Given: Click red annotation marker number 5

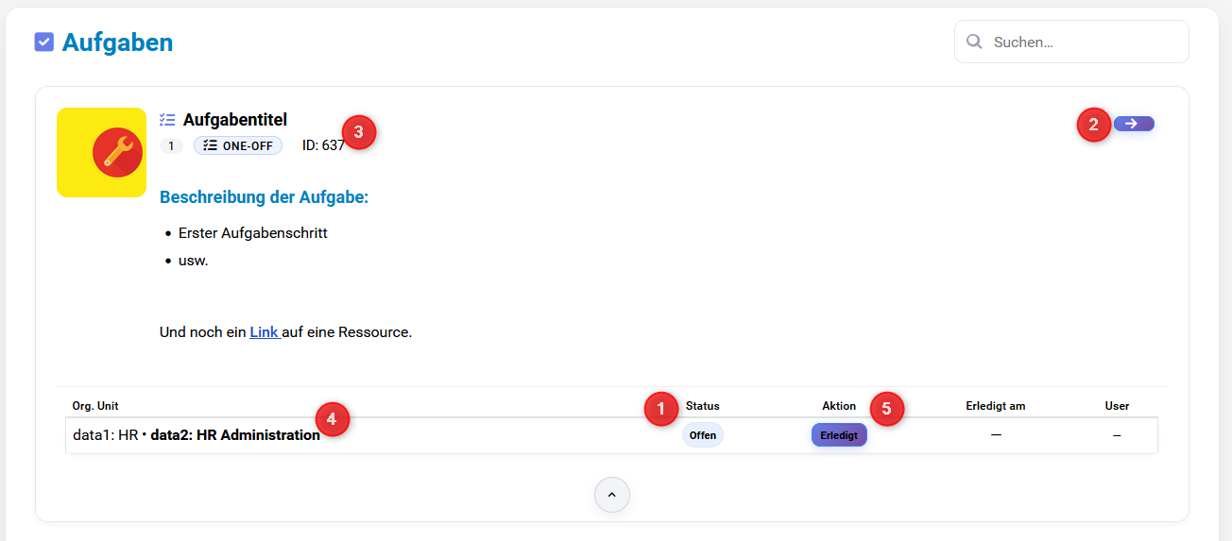Looking at the screenshot, I should click(886, 408).
